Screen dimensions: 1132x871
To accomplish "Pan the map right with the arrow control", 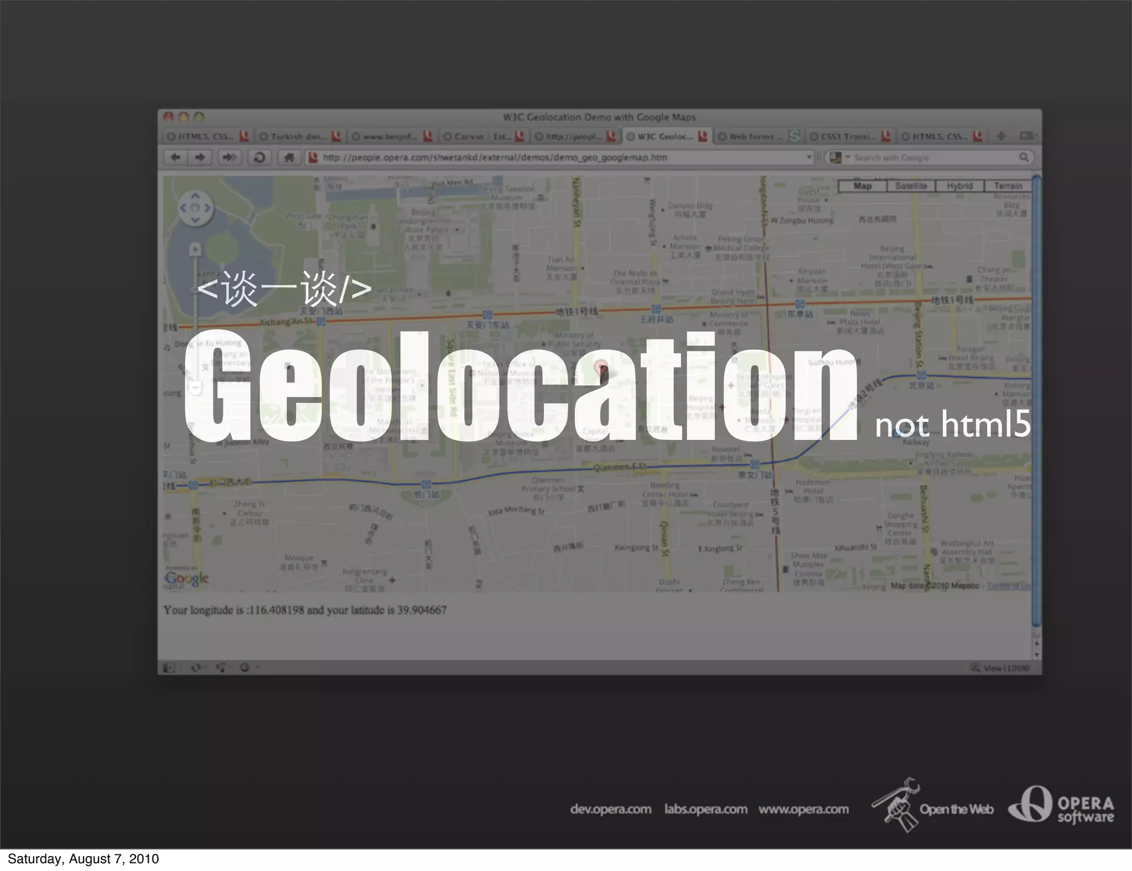I will (x=207, y=208).
